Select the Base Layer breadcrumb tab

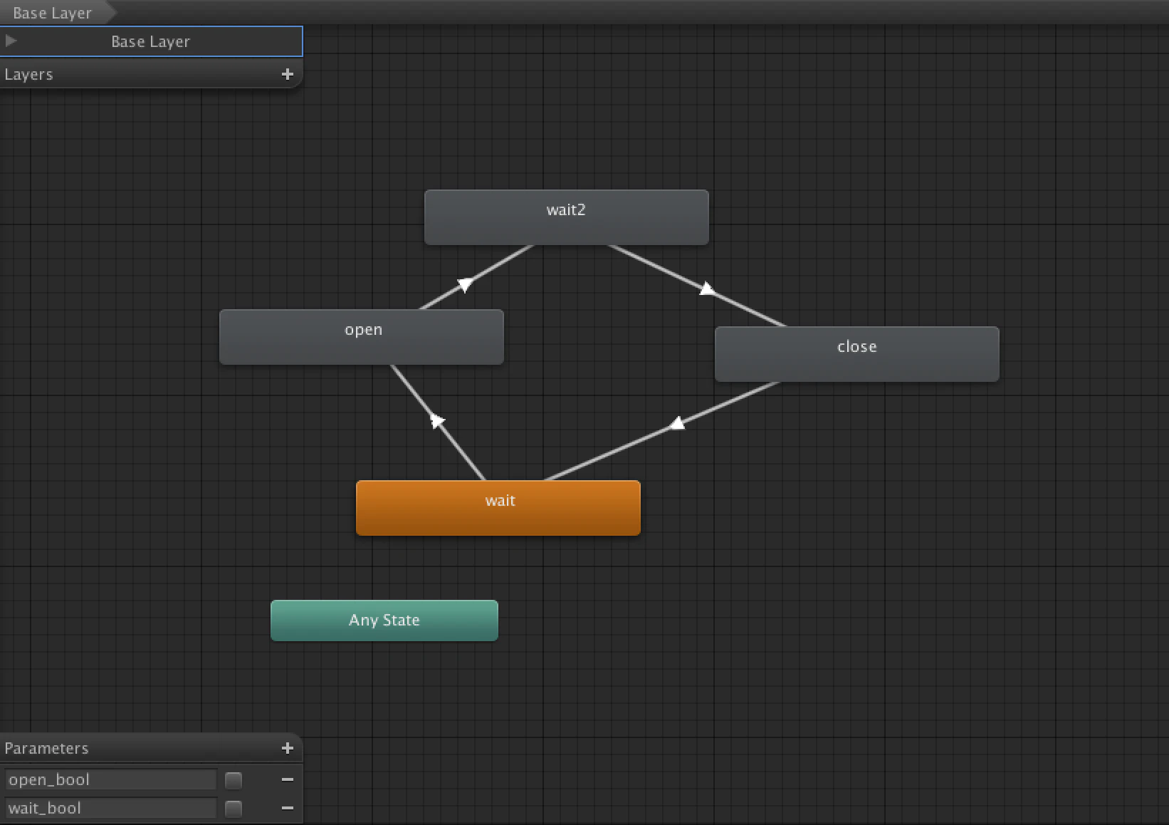[x=57, y=13]
